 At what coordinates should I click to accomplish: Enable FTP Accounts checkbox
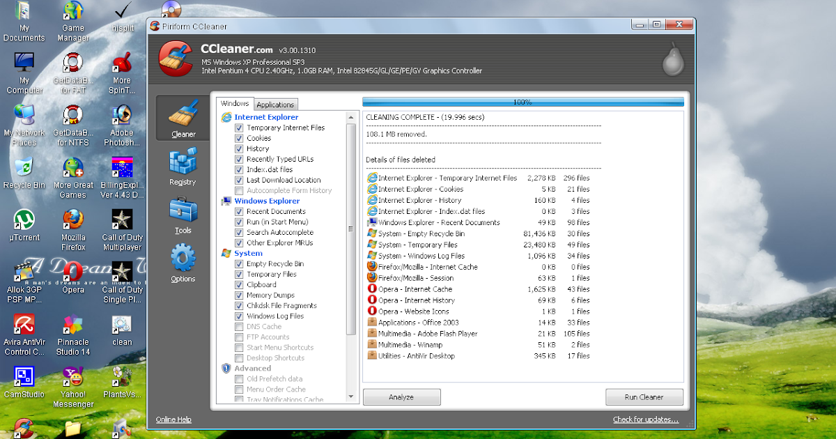click(x=240, y=337)
